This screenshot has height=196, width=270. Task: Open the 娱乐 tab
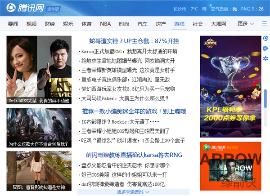pyautogui.click(x=68, y=24)
